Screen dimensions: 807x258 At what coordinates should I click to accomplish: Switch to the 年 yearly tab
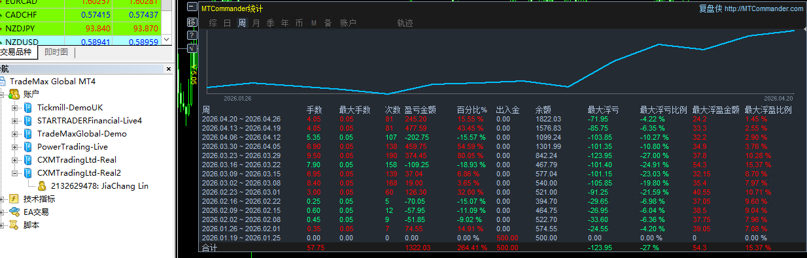(x=284, y=23)
